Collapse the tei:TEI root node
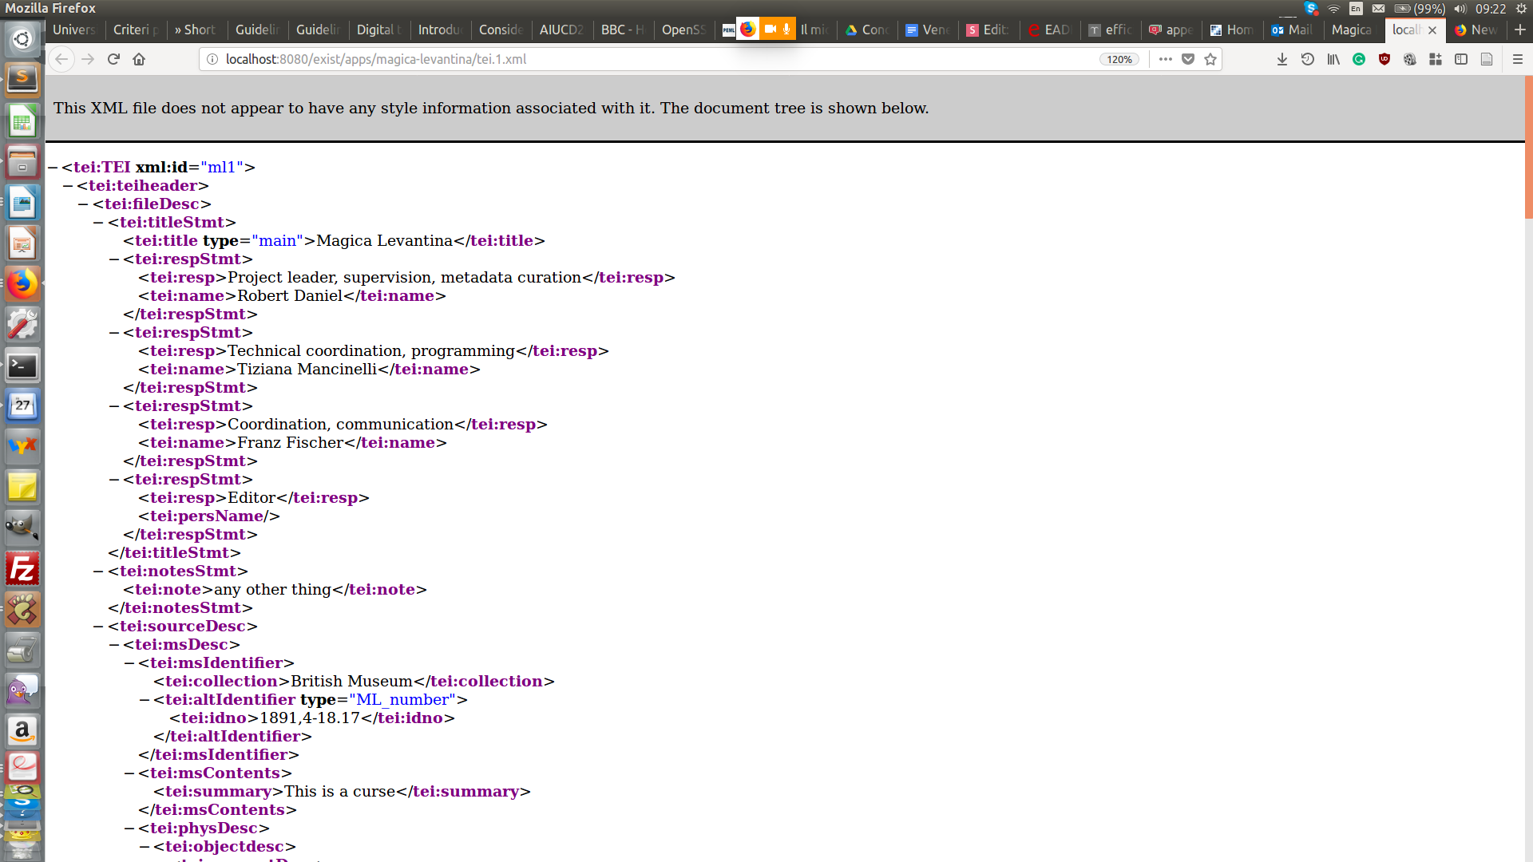1533x862 pixels. (53, 168)
